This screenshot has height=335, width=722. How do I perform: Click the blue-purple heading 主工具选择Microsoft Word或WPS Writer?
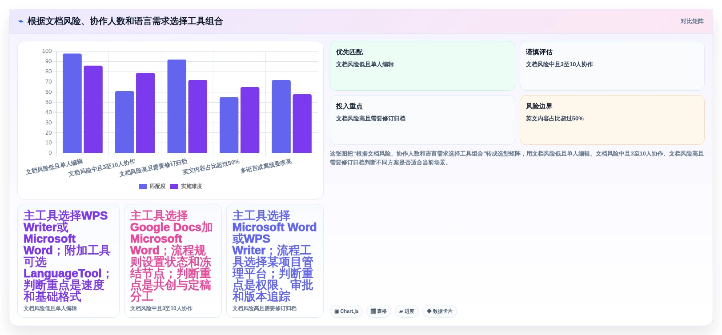274,256
